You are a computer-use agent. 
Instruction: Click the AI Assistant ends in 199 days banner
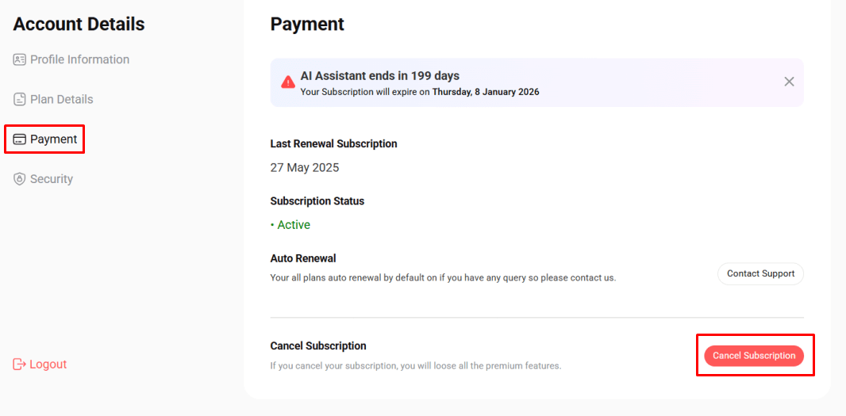click(536, 83)
